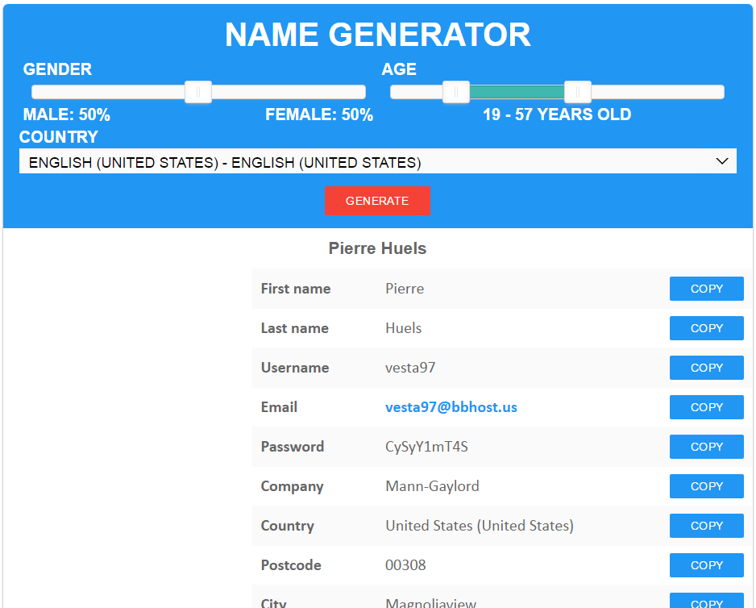This screenshot has height=608, width=756.
Task: Copy the First name Pierre
Action: click(x=706, y=289)
